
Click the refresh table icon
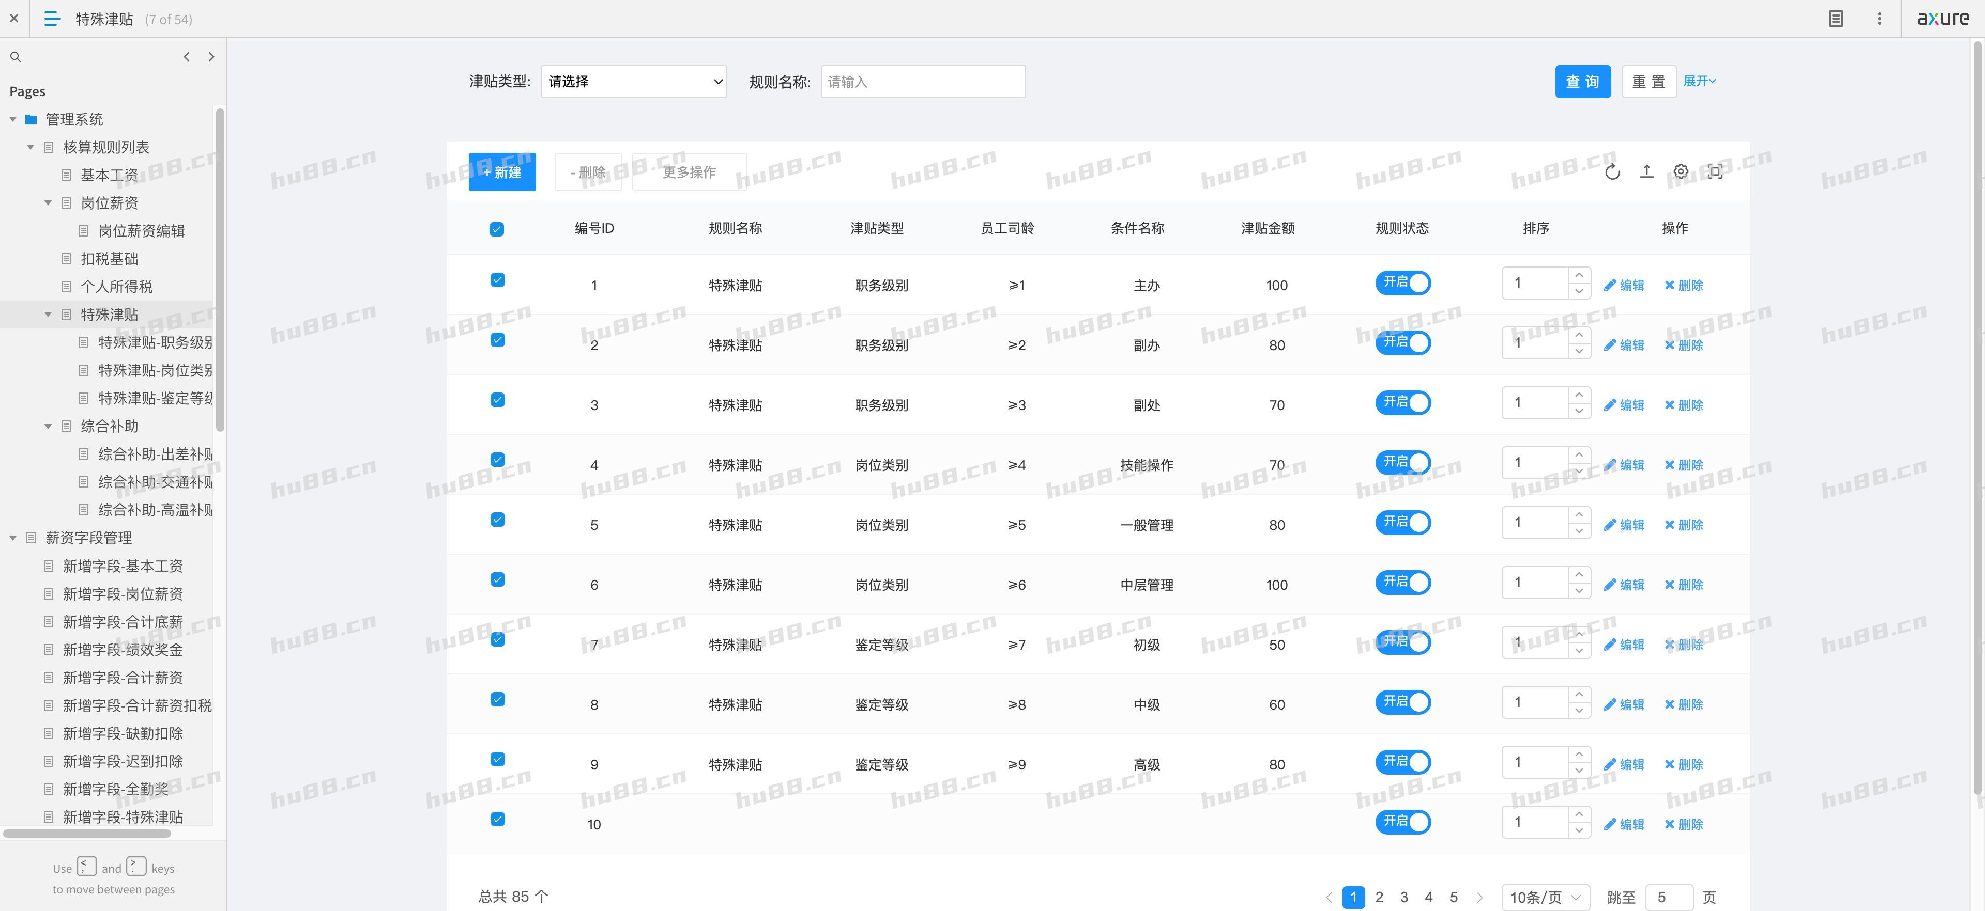pos(1613,172)
